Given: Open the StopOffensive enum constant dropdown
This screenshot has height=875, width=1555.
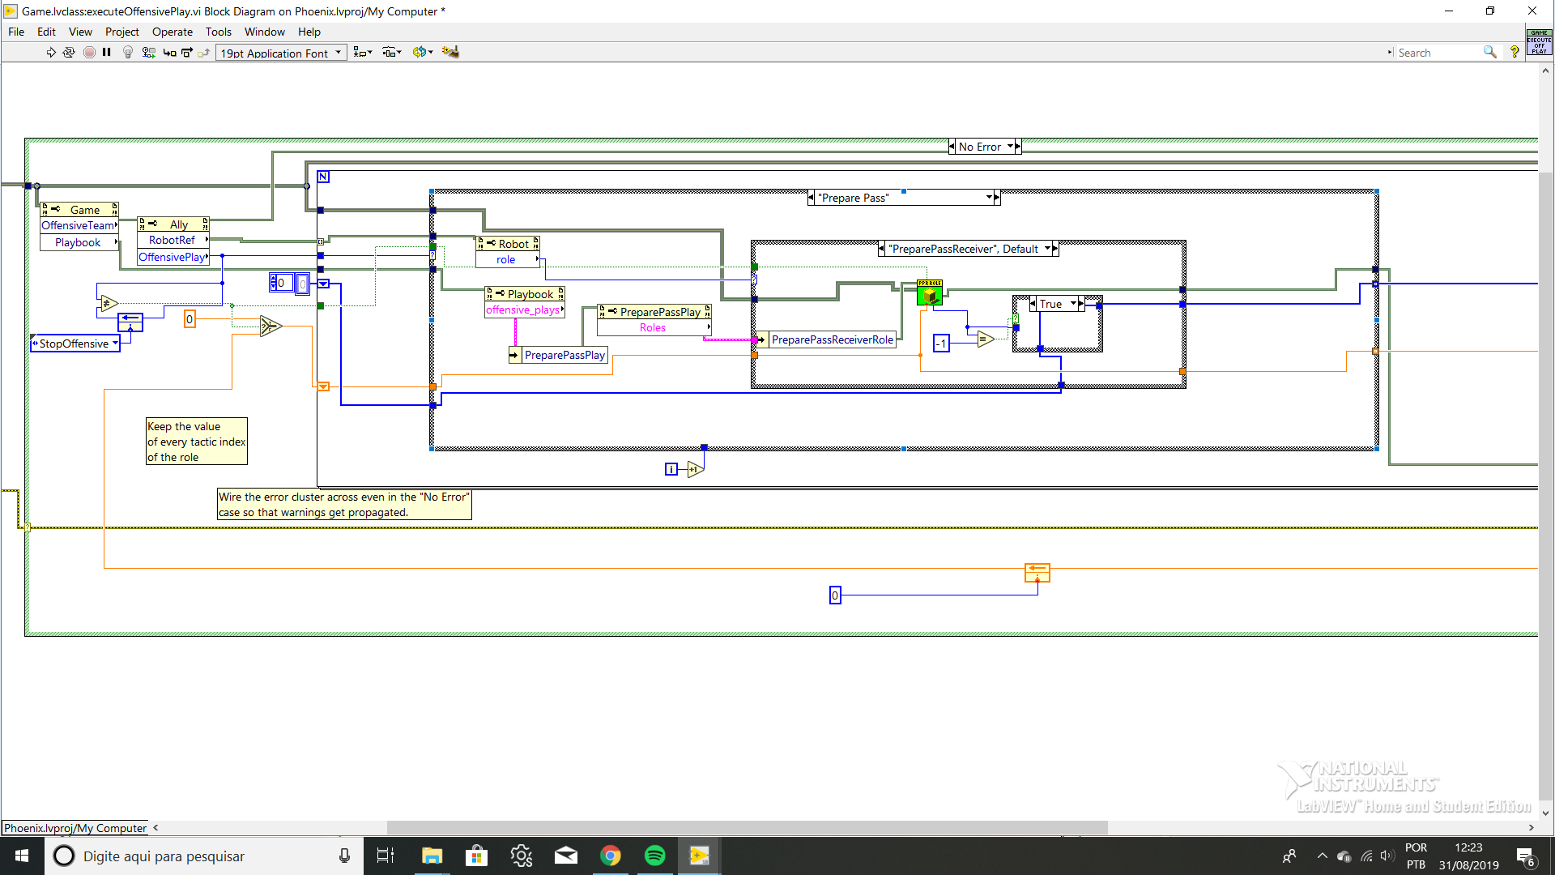Looking at the screenshot, I should [x=115, y=344].
